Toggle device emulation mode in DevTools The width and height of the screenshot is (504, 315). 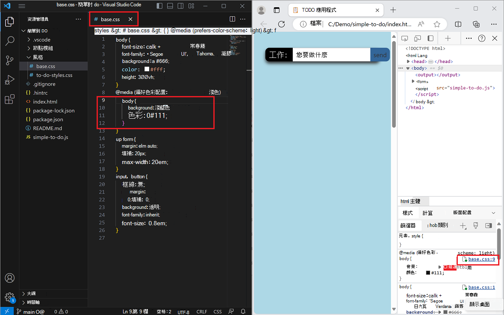point(417,38)
